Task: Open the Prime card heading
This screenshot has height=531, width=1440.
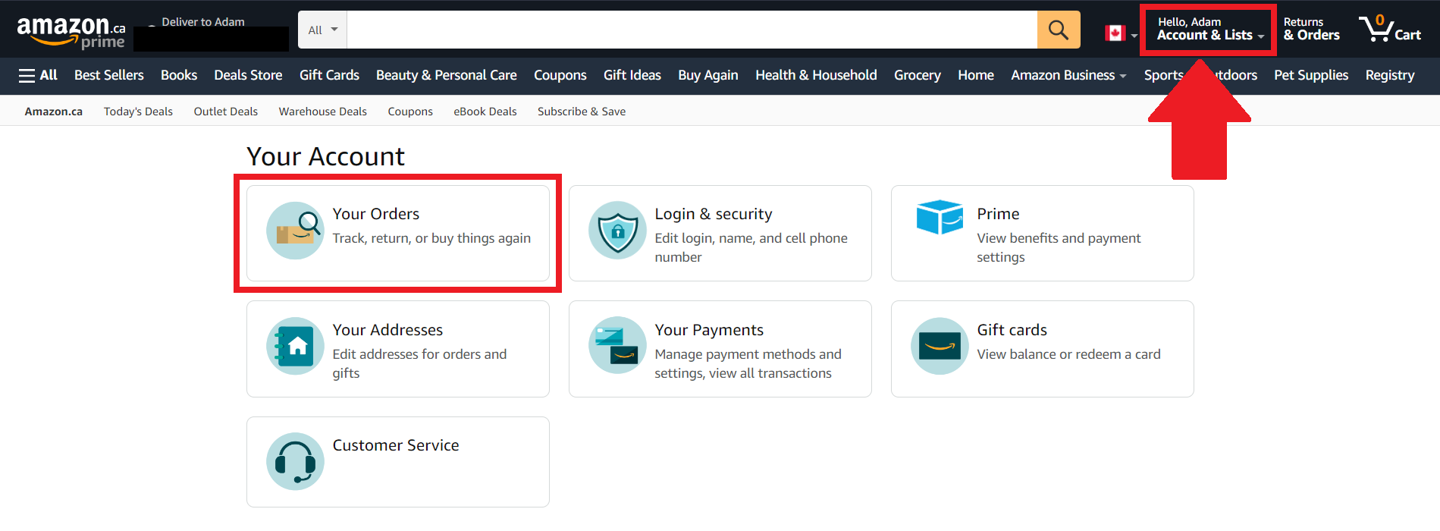Action: coord(998,214)
